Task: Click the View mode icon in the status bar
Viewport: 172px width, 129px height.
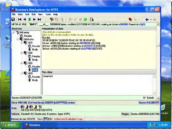Action: pyautogui.click(x=45, y=119)
